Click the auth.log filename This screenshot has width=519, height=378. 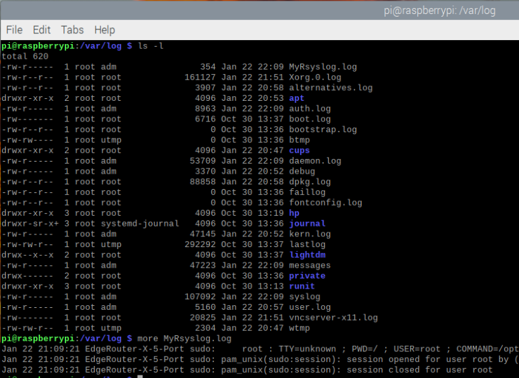(x=310, y=109)
